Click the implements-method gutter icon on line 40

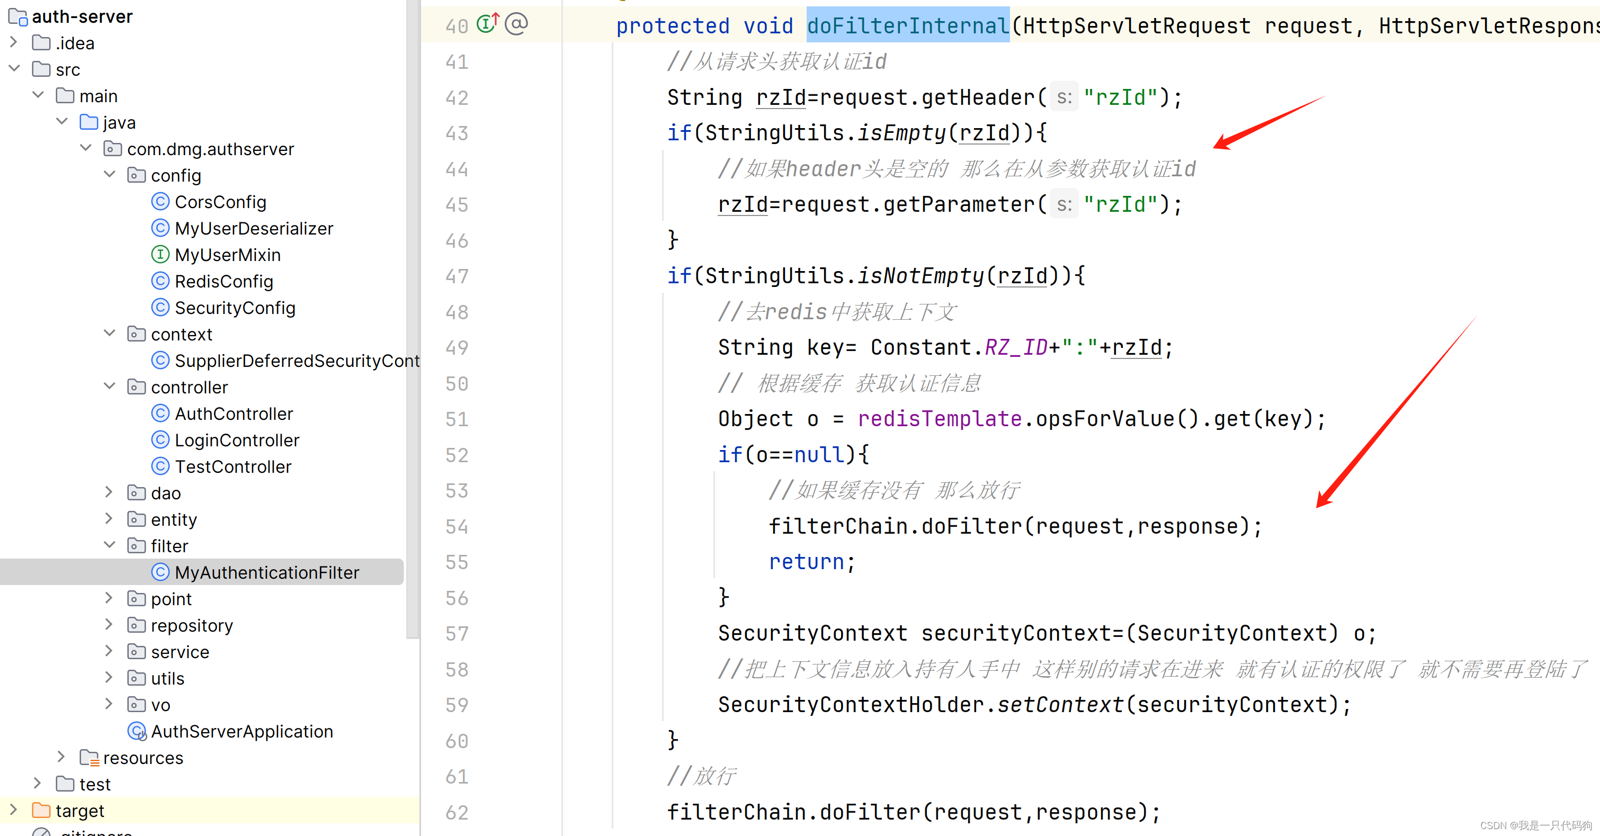pyautogui.click(x=487, y=24)
